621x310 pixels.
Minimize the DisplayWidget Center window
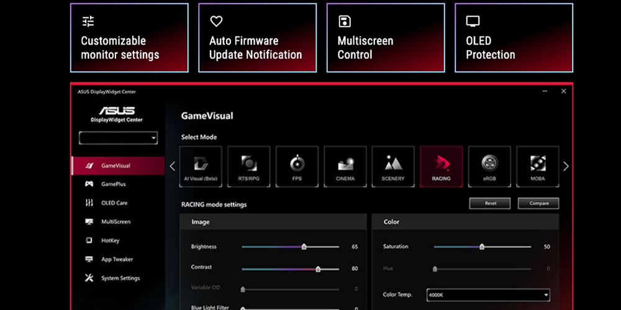coord(545,91)
